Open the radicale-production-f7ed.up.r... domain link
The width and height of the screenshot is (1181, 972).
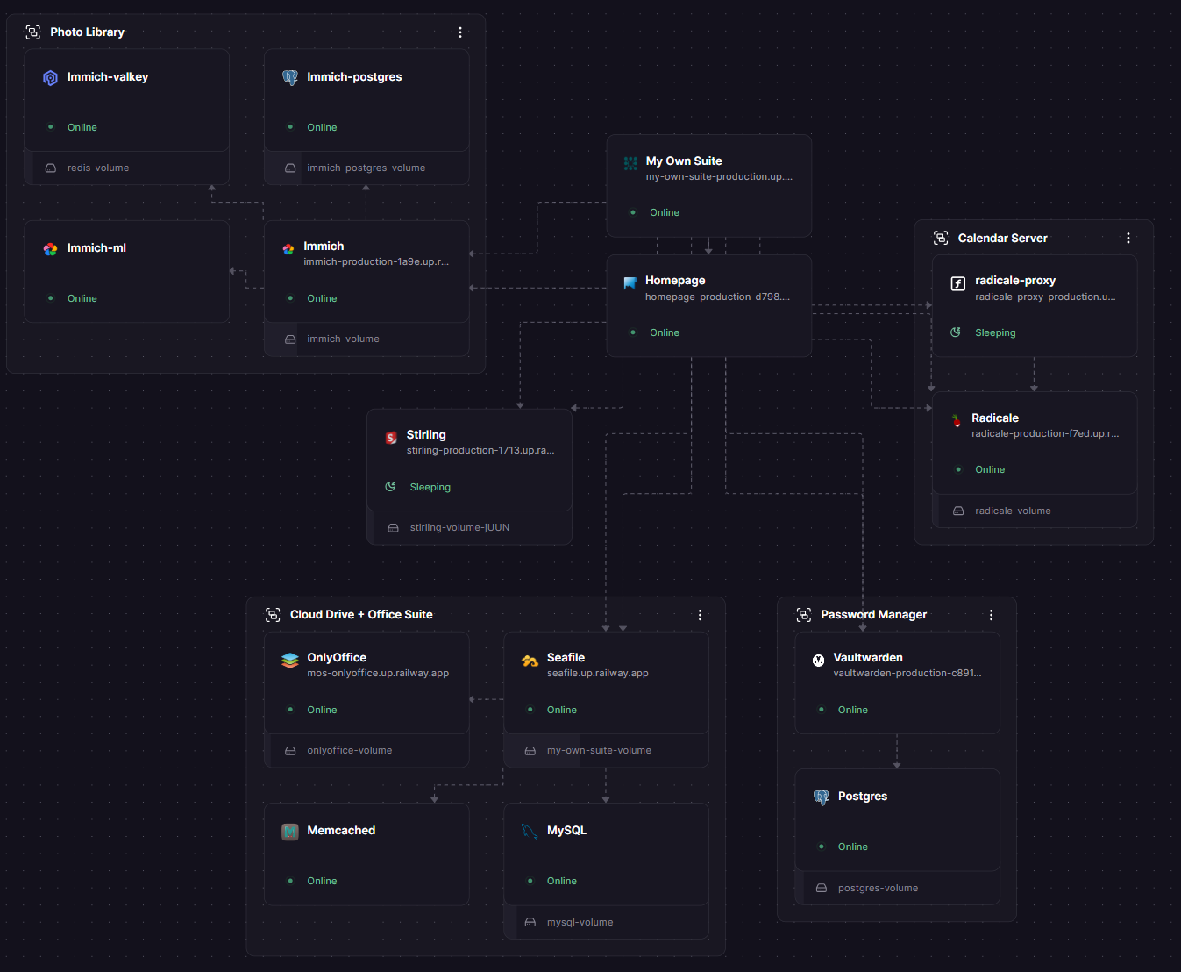point(1045,434)
